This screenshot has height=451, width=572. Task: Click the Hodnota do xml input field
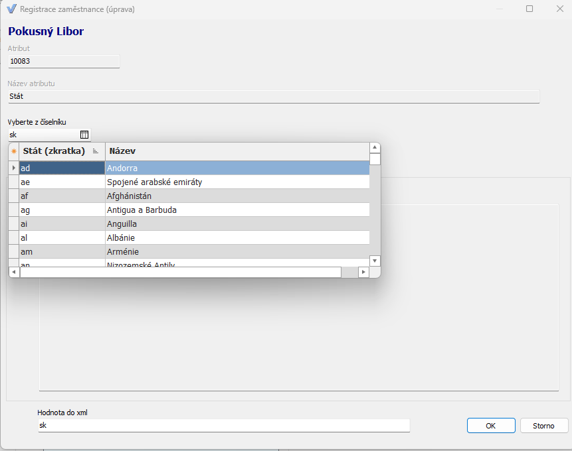pyautogui.click(x=223, y=426)
